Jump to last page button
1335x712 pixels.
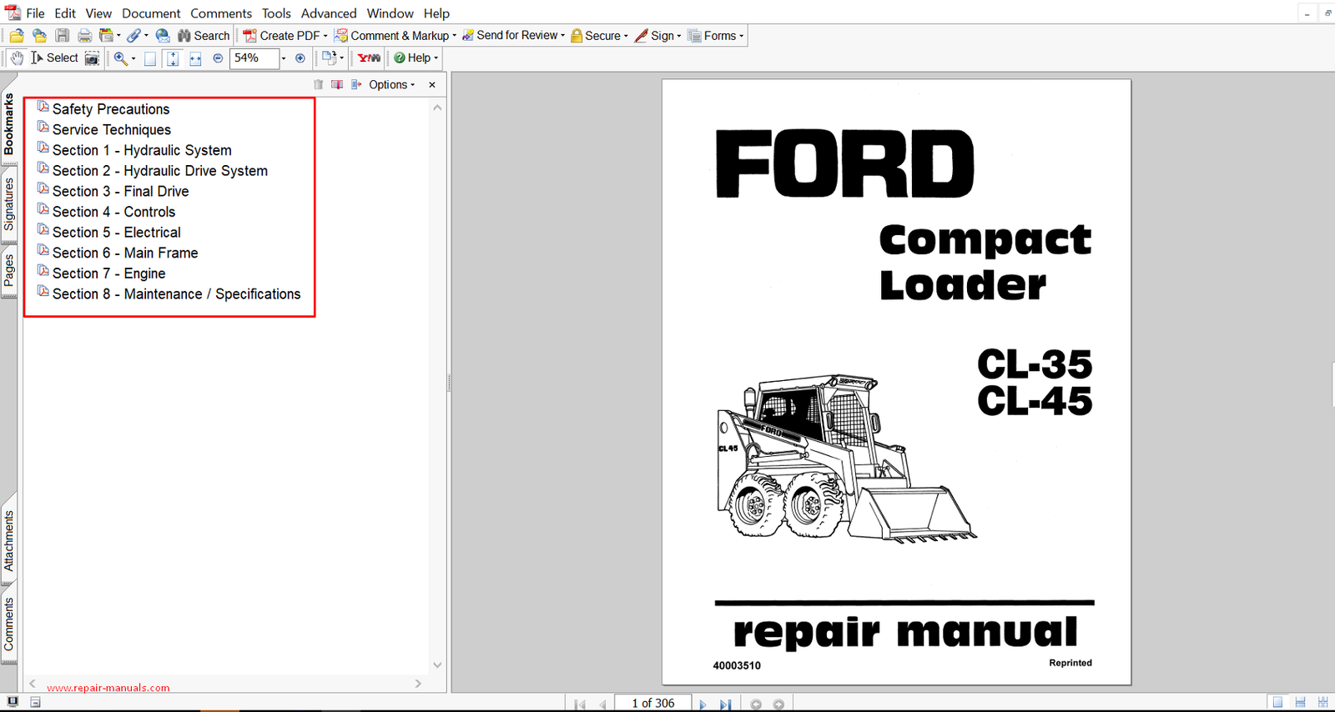point(725,704)
